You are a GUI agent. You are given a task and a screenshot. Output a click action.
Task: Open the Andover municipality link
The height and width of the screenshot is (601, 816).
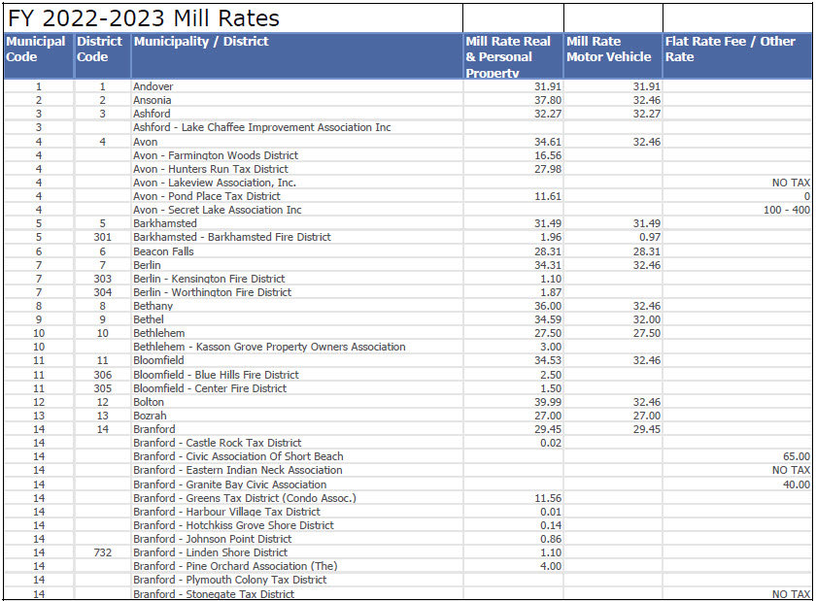pos(152,86)
